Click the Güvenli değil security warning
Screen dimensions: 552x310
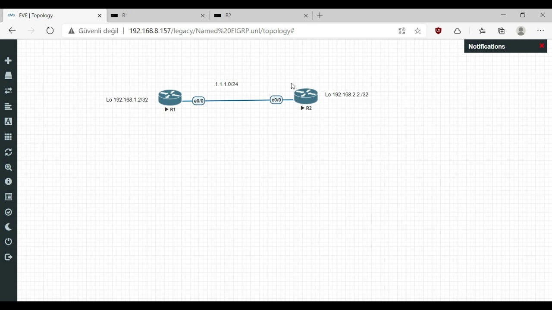click(93, 31)
